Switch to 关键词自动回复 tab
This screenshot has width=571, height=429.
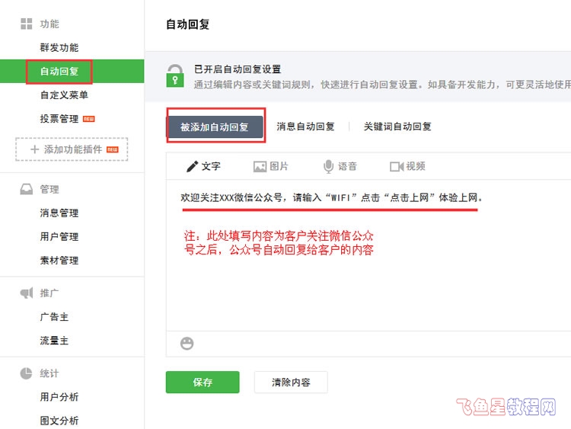tap(397, 126)
